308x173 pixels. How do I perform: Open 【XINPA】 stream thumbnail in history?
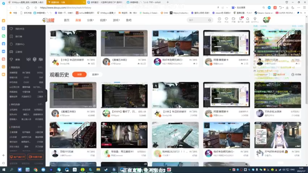tap(124, 95)
